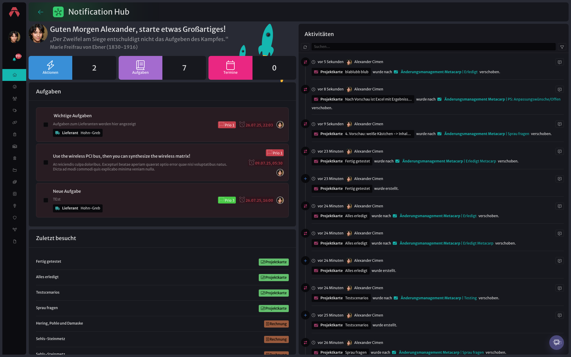Image resolution: width=571 pixels, height=357 pixels.
Task: Open the dashboard gauge icon in sidebar
Action: click(x=15, y=87)
